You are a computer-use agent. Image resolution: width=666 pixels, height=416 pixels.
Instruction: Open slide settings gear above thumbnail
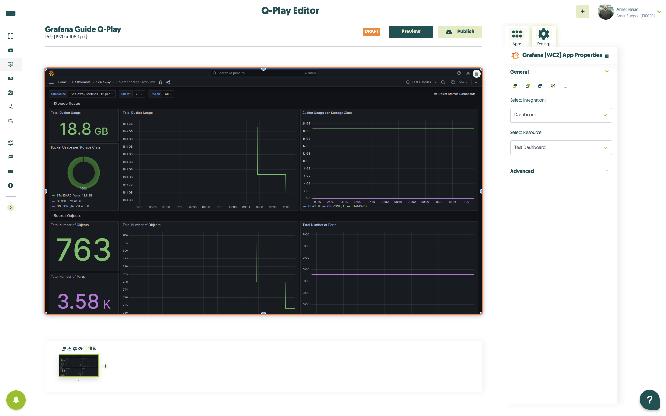(x=75, y=348)
